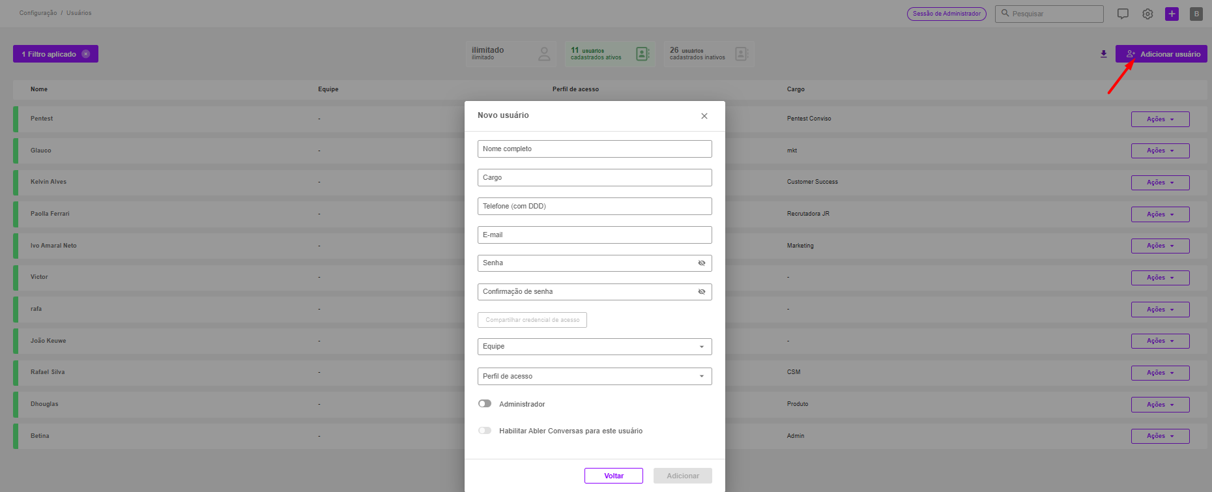The image size is (1212, 492).
Task: Click the Recrutadora JR cargo cell
Action: click(808, 214)
